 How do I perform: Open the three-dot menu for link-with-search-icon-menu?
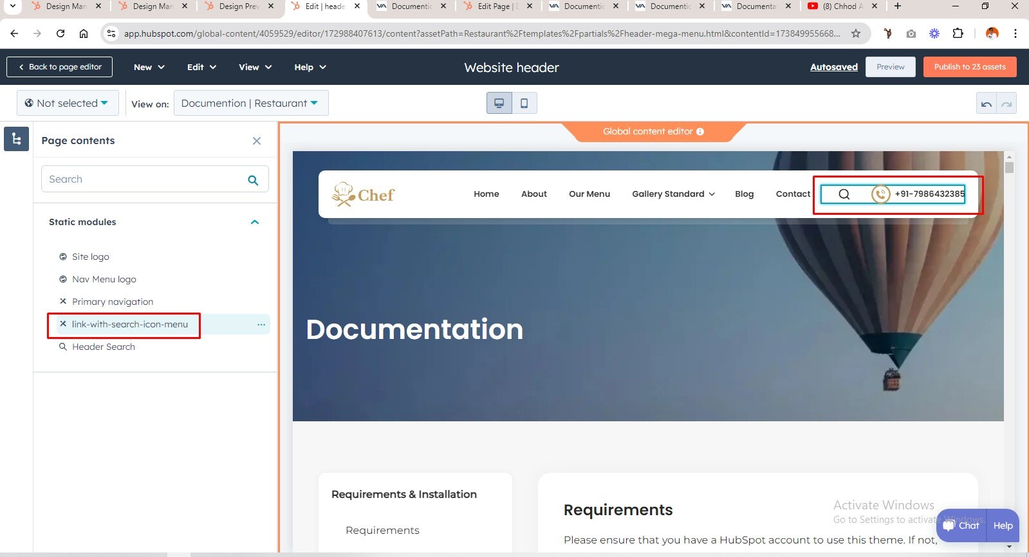261,325
